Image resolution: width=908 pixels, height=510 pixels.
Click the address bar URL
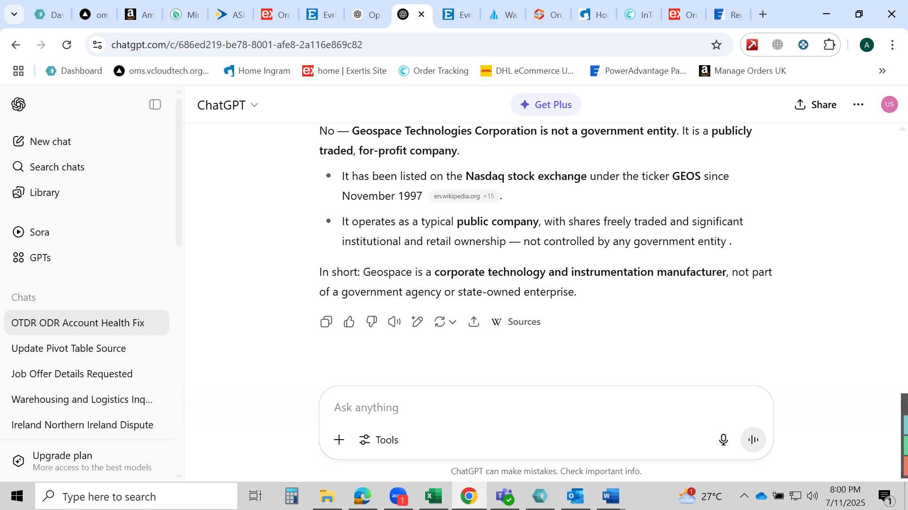(236, 45)
